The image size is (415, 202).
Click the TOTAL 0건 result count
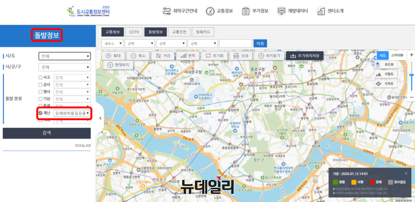[x=83, y=146]
